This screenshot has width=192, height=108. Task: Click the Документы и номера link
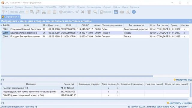pyautogui.click(x=179, y=103)
